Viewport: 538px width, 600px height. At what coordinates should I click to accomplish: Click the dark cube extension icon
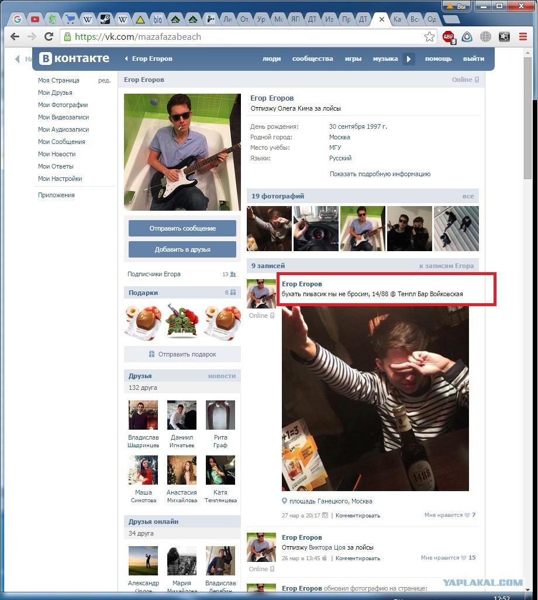pyautogui.click(x=504, y=37)
